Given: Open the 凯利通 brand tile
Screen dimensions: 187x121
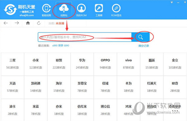Looking at the screenshot, I should click(36, 87).
